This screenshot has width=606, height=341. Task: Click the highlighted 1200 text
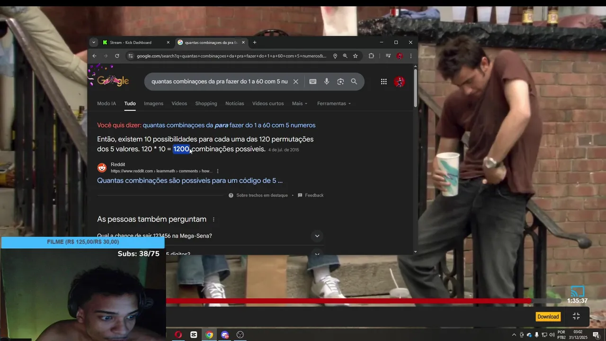pos(181,149)
